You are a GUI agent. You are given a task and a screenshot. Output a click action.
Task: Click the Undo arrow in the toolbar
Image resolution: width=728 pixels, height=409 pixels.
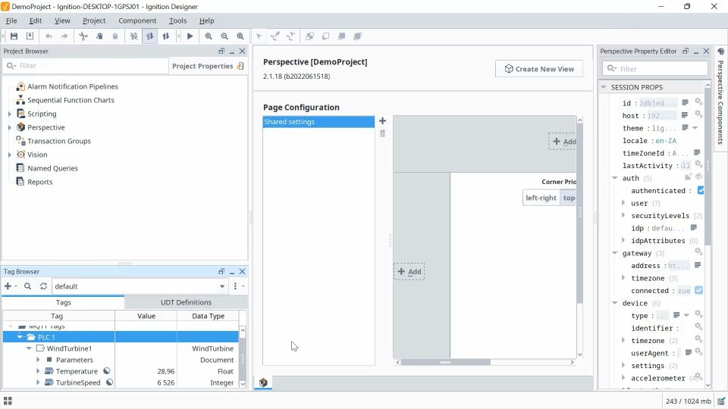coord(49,36)
